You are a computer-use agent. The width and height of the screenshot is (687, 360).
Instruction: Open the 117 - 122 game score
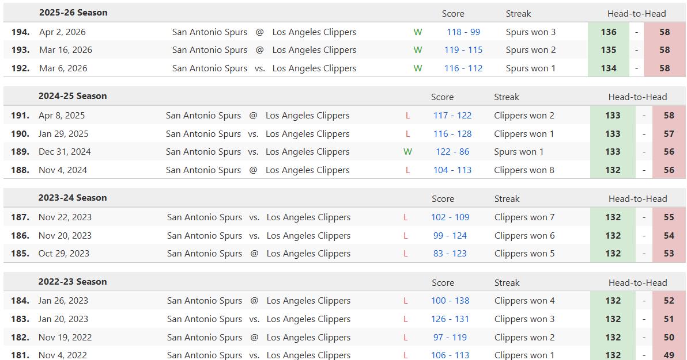pyautogui.click(x=452, y=116)
